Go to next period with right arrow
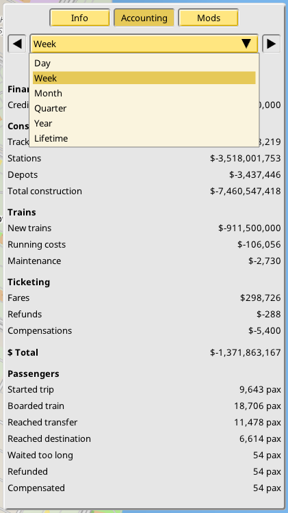288x513 pixels. pyautogui.click(x=272, y=44)
